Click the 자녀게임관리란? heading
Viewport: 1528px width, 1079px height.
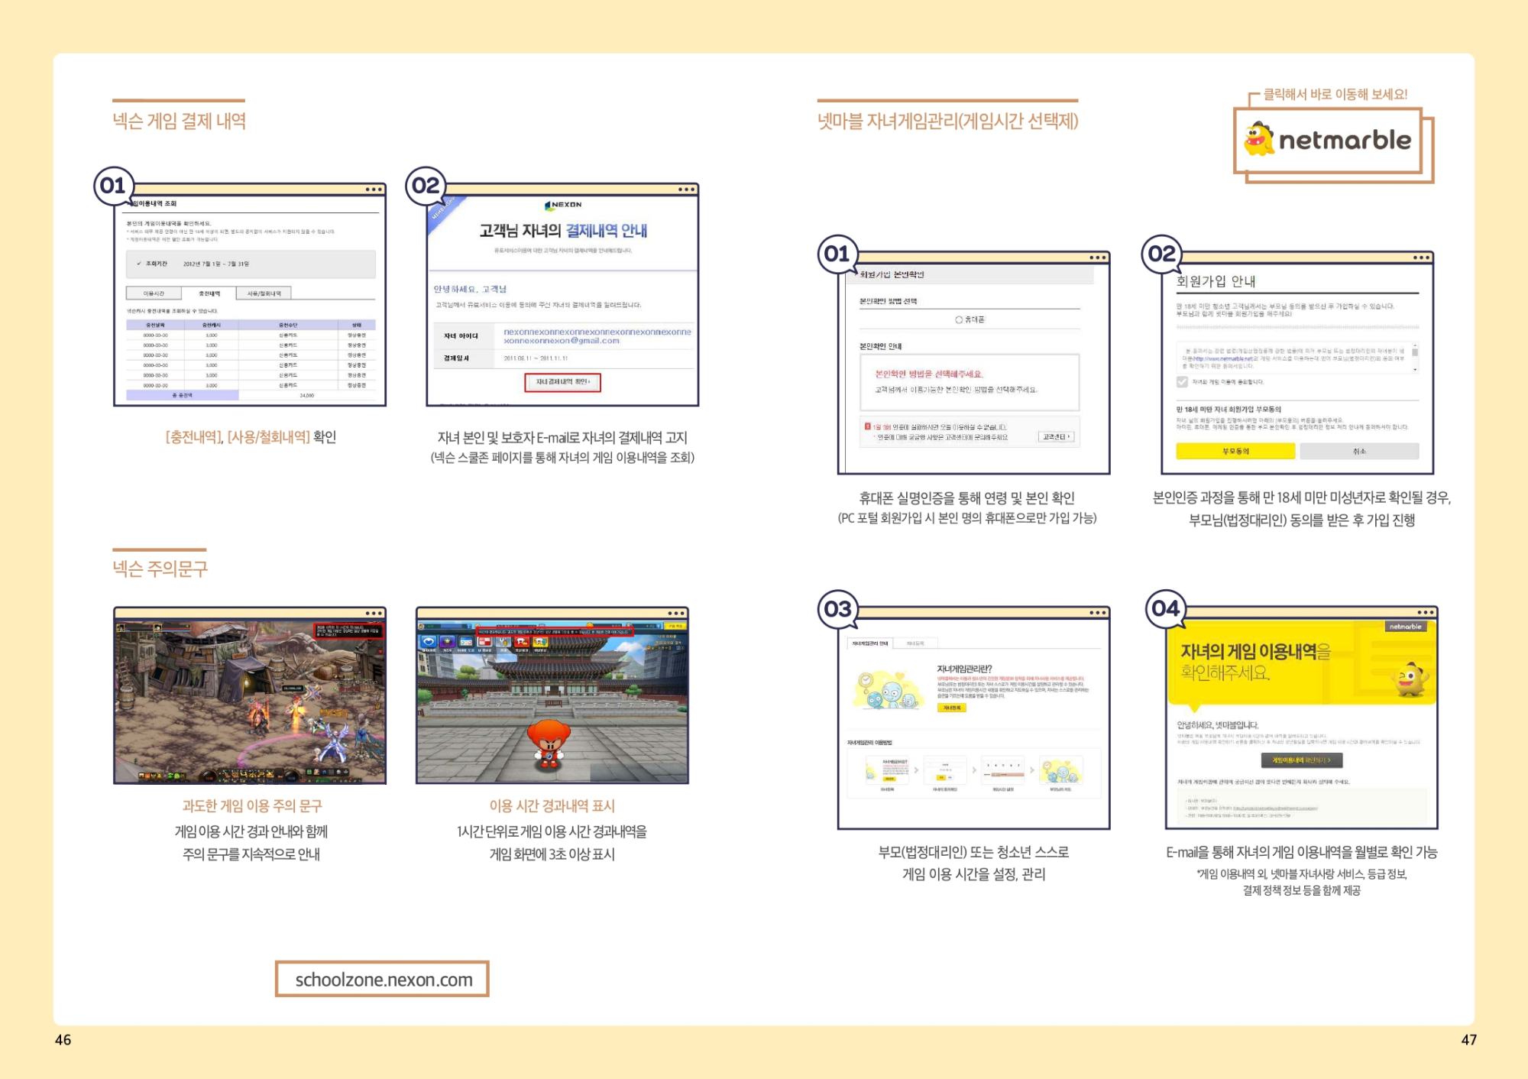coord(964,669)
